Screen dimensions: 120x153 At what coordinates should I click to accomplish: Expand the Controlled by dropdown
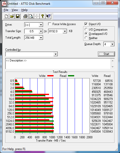(56, 54)
